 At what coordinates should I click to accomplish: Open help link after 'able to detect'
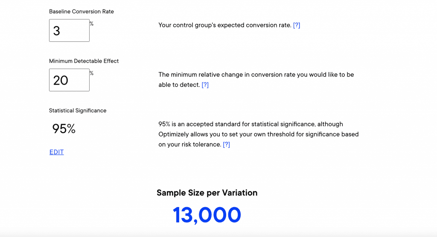(x=205, y=85)
